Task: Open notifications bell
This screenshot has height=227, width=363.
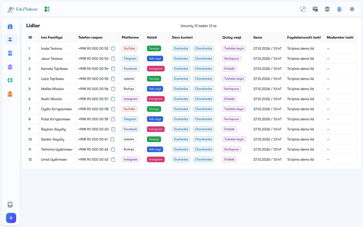Action: pos(339,9)
